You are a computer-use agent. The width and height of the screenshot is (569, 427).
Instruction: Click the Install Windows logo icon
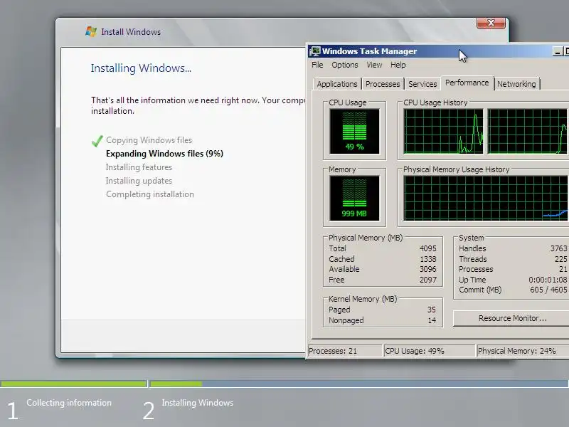point(91,31)
